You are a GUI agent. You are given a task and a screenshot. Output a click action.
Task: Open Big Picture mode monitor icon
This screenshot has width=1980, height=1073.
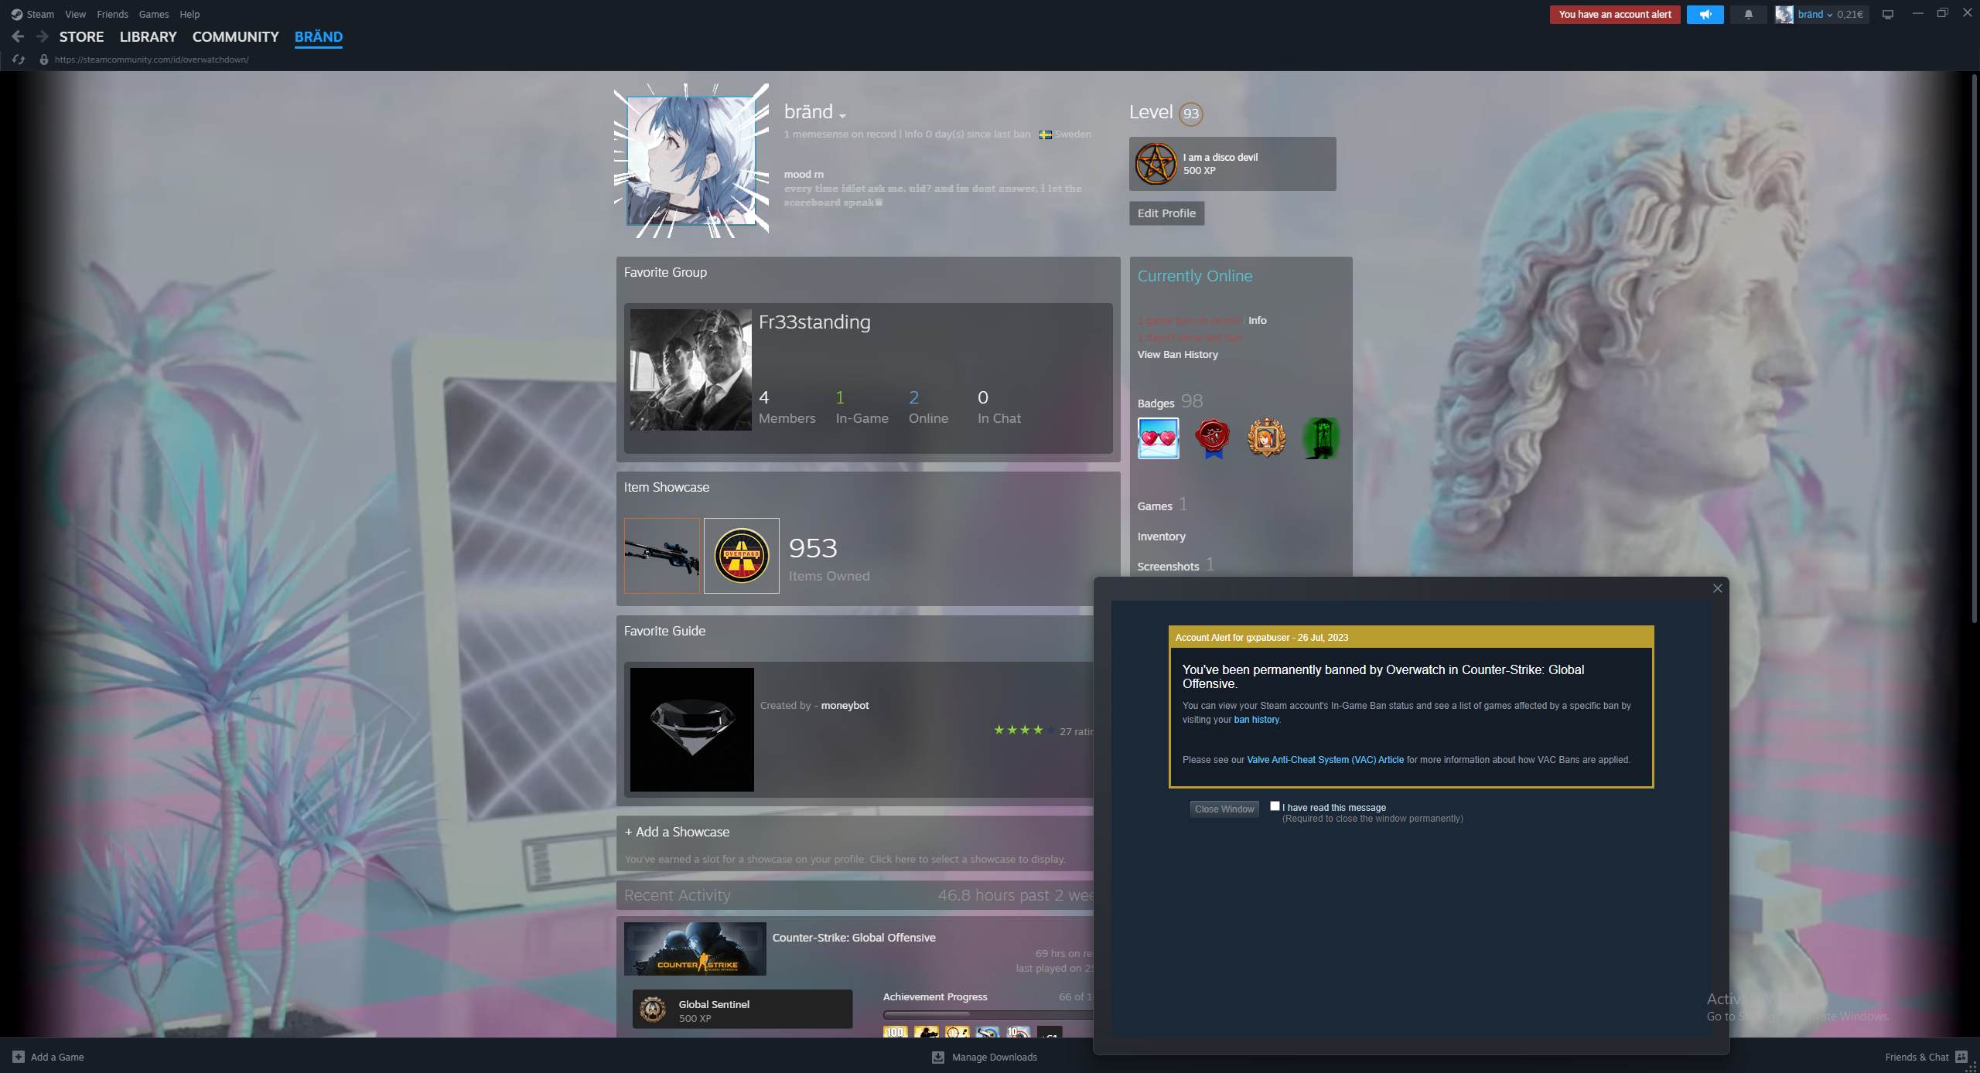(1887, 15)
